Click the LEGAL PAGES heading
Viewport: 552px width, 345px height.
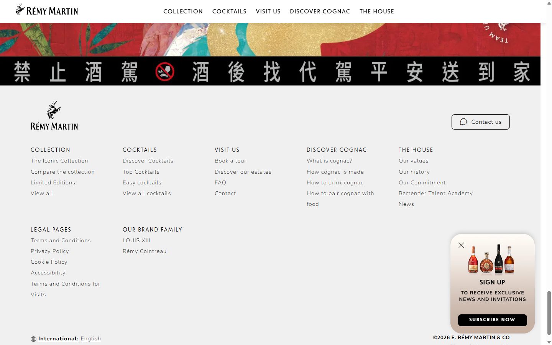tap(51, 230)
